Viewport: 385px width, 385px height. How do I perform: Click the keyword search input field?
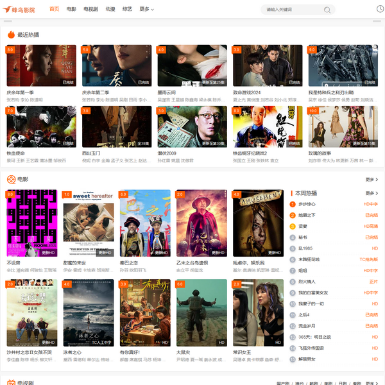(292, 10)
